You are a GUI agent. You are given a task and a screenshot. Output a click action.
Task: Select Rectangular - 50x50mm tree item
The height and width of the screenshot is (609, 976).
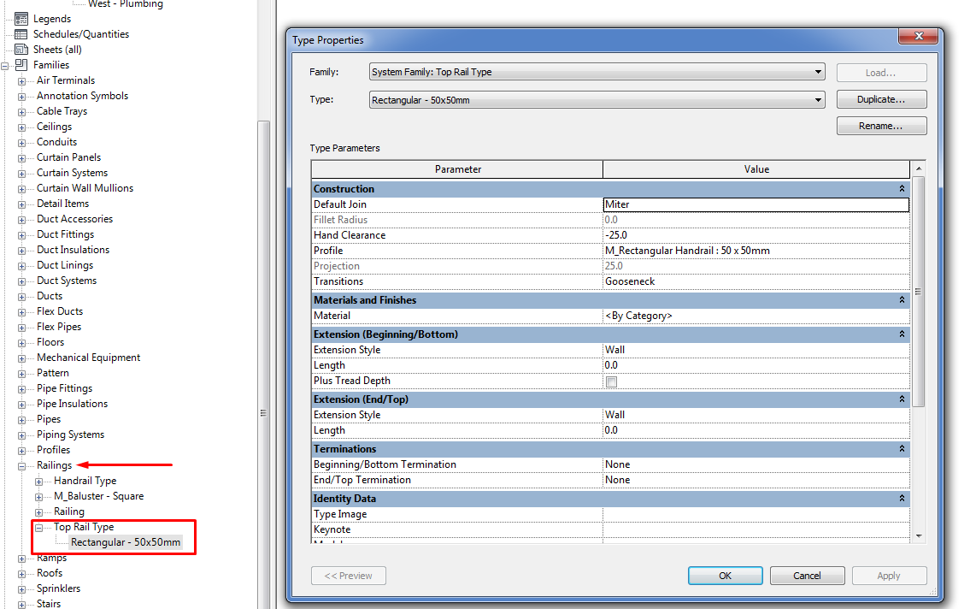(x=126, y=542)
